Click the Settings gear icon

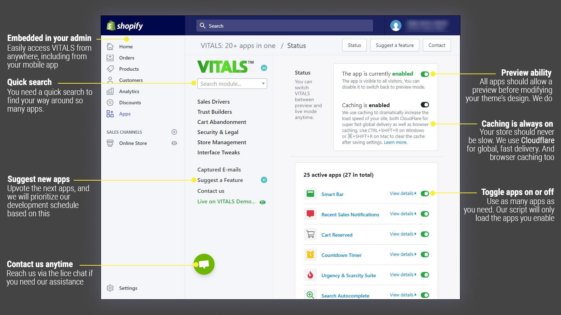110,288
